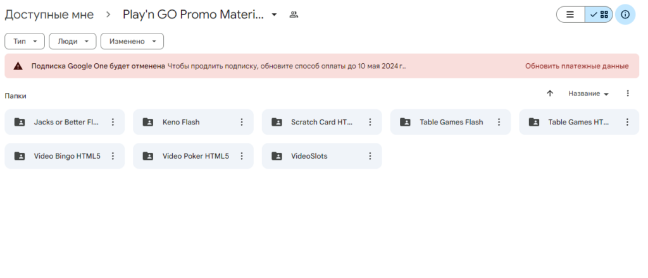Viewport: 648px width, 278px height.
Task: Reverse sort direction with the arrow icon
Action: point(550,94)
